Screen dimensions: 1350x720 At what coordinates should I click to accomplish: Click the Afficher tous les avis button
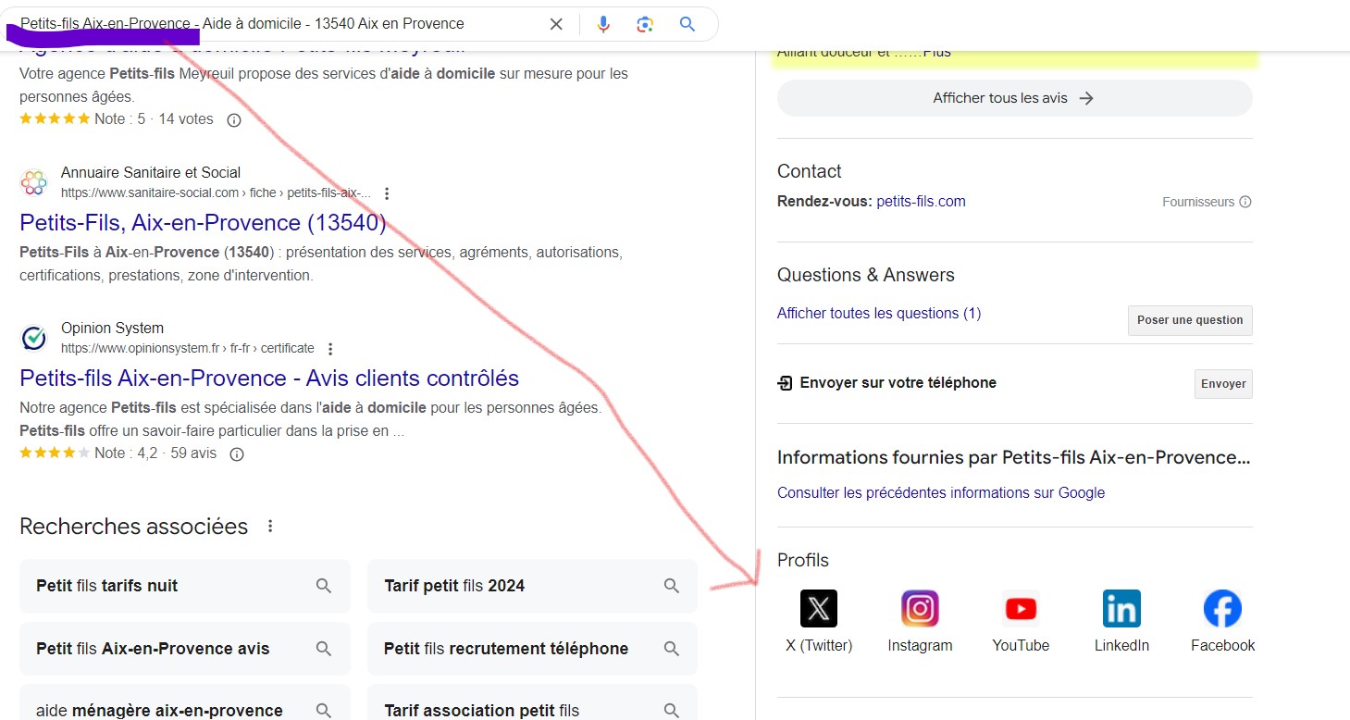tap(1014, 98)
